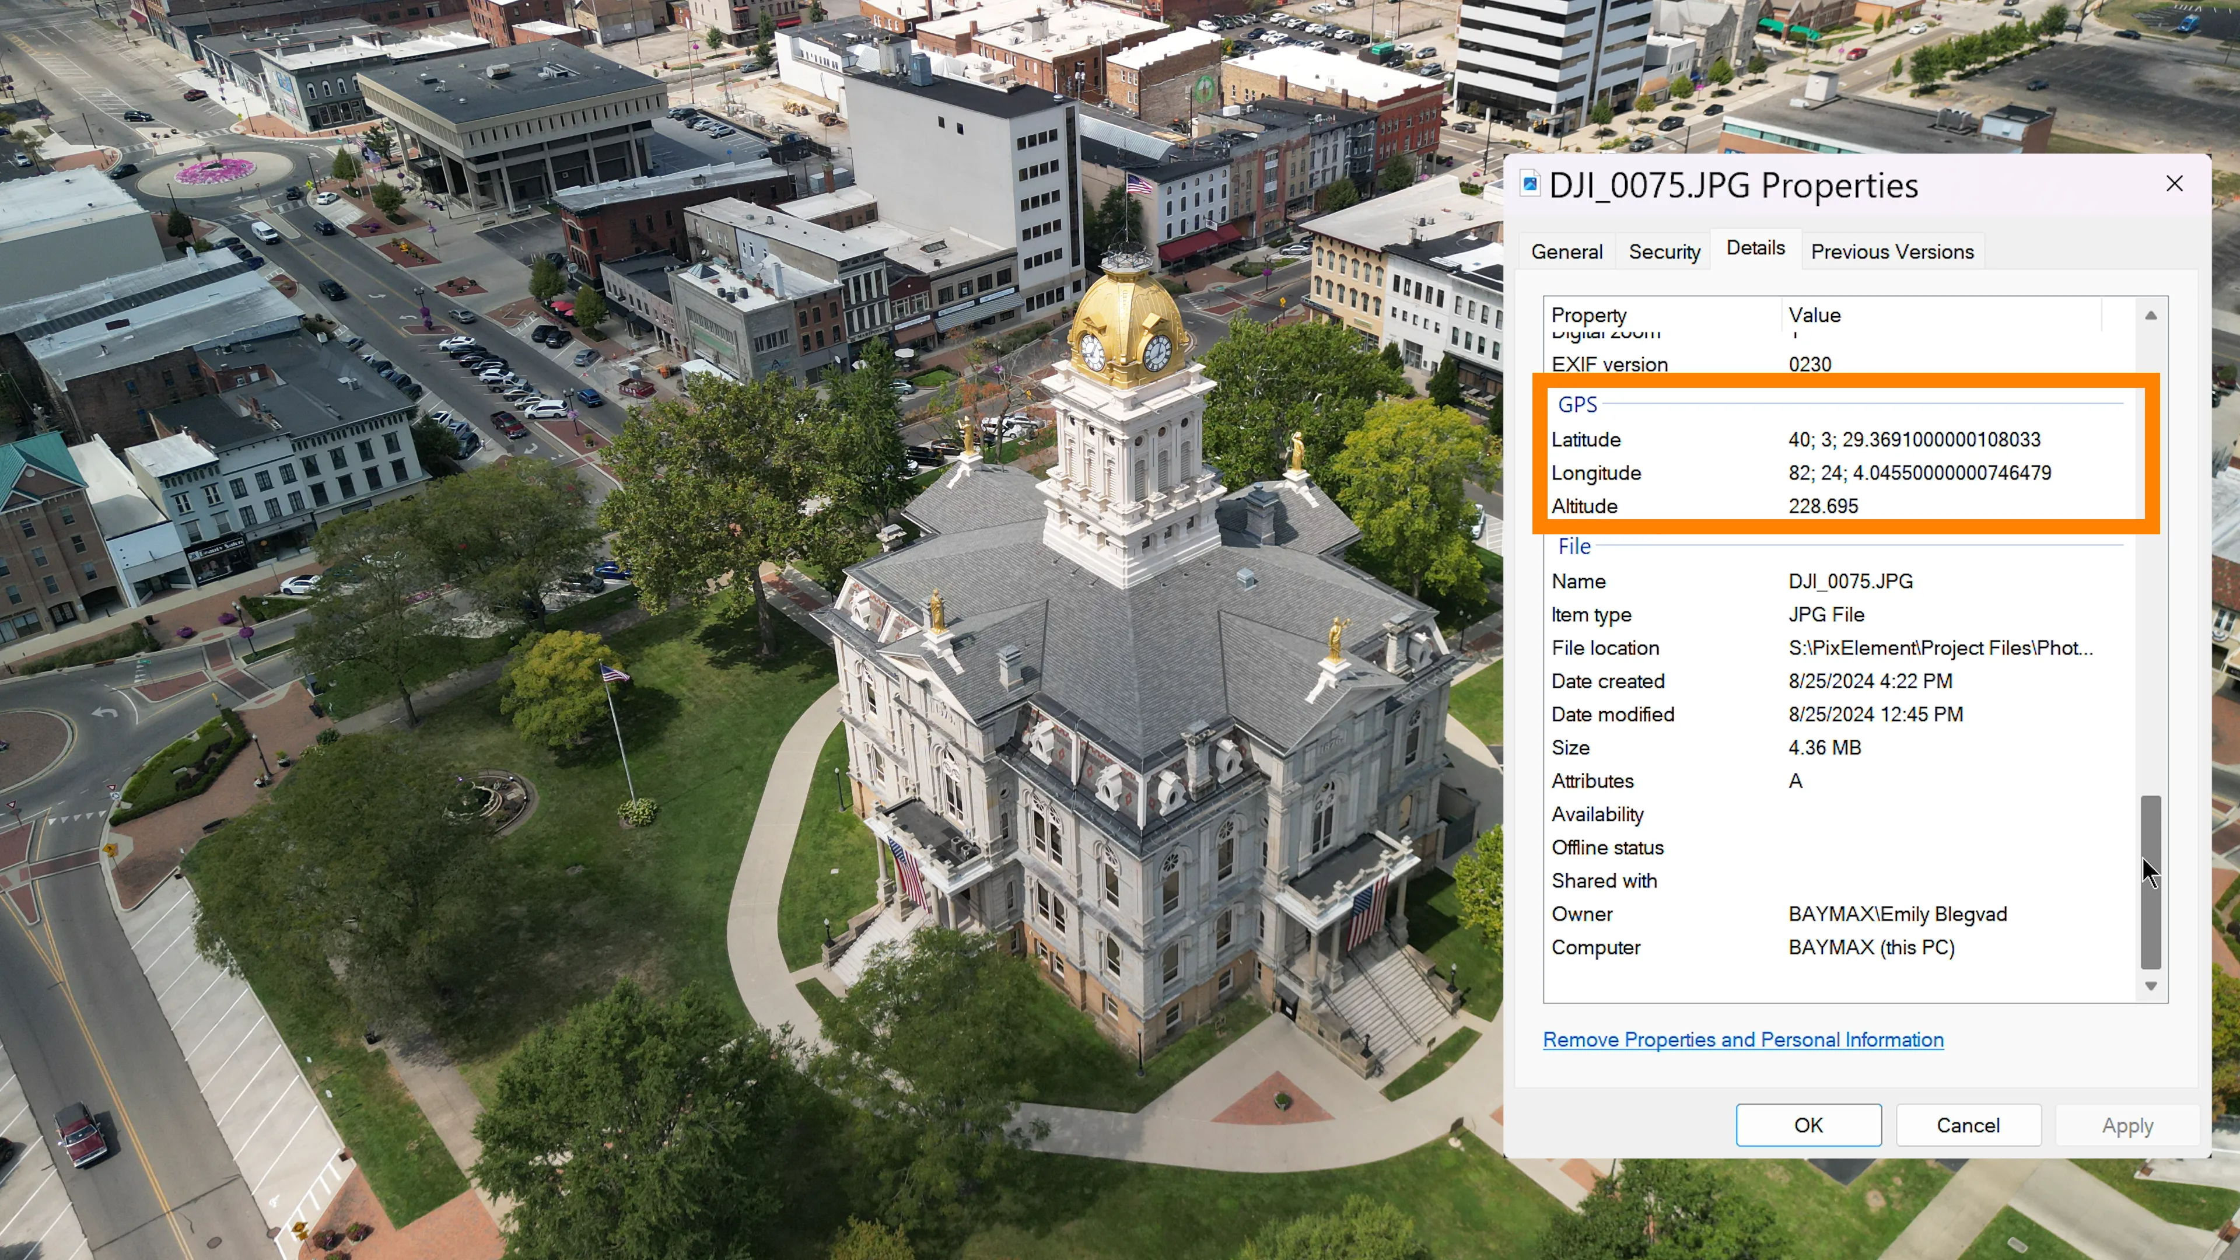Click the Altitude value 228.695
The height and width of the screenshot is (1260, 2240).
pyautogui.click(x=1822, y=506)
